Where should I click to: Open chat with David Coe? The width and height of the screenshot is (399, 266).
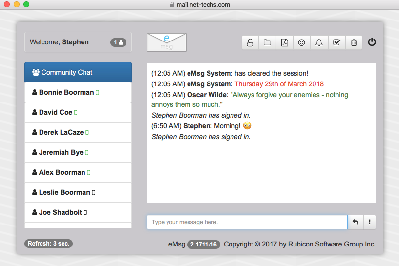(56, 112)
